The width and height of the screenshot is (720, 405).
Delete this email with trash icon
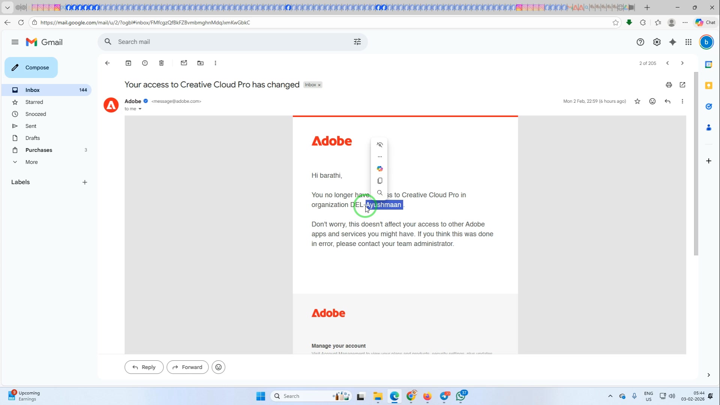click(161, 63)
